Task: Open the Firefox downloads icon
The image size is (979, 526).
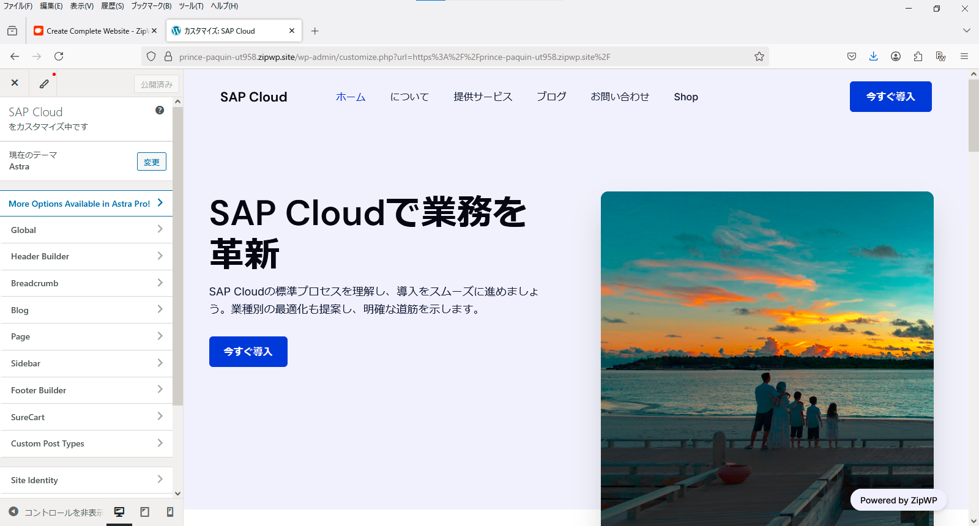Action: [874, 56]
